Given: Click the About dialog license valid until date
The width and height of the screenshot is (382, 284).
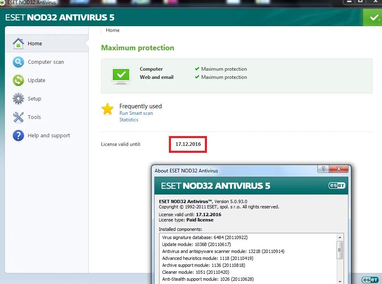Looking at the screenshot, I should (209, 215).
